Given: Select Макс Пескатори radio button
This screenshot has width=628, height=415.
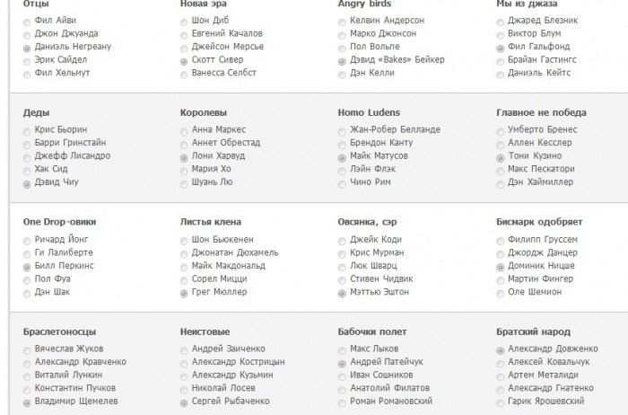Looking at the screenshot, I should pyautogui.click(x=500, y=170).
